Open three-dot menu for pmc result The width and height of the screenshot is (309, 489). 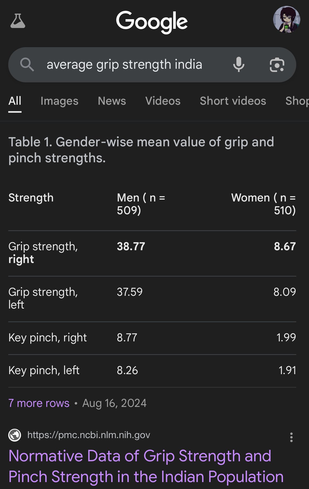(291, 437)
